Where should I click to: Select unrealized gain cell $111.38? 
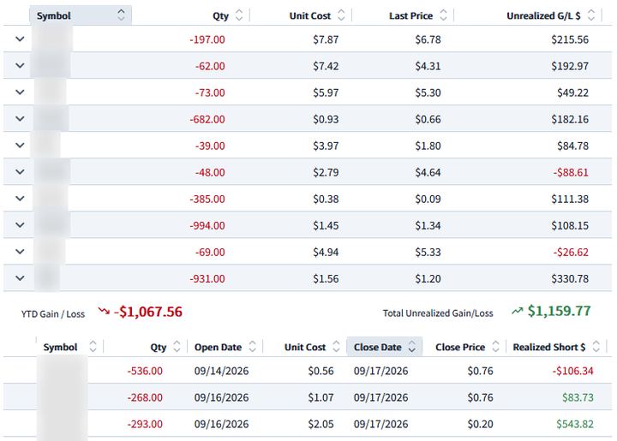570,199
